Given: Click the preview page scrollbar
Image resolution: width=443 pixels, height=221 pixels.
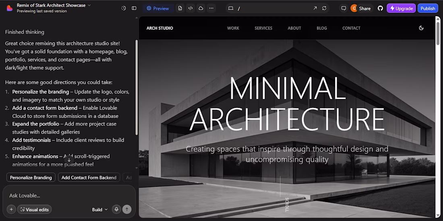Looking at the screenshot, I should (x=438, y=33).
